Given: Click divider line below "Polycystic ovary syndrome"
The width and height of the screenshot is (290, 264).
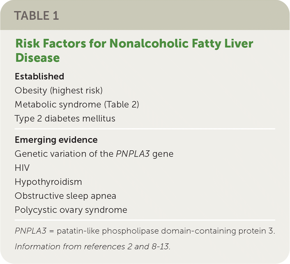Looking at the screenshot, I should click(145, 220).
